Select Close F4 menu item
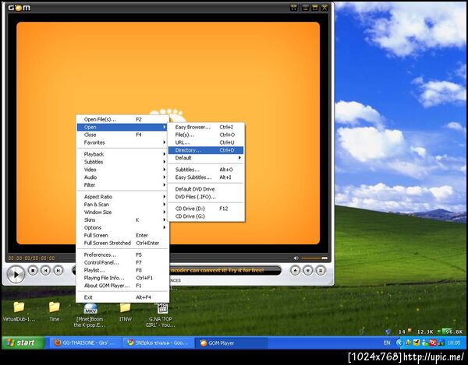 pos(122,135)
